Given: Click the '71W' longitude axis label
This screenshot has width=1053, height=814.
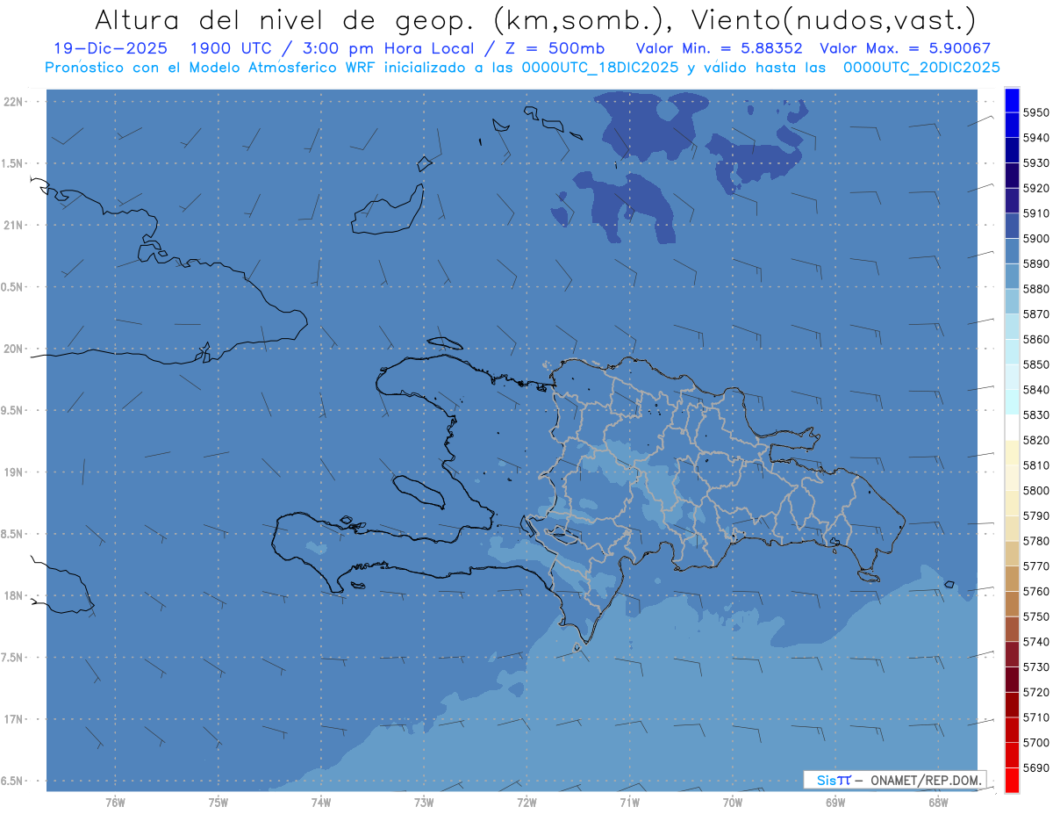Looking at the screenshot, I should pos(629,803).
